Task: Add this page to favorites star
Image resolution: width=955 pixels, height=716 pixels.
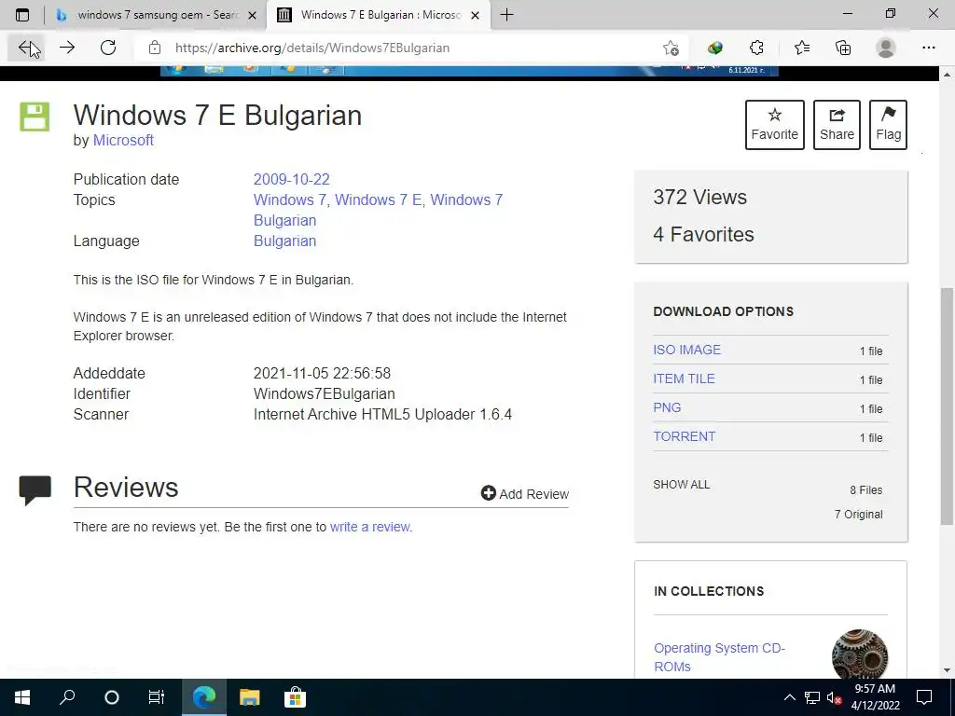Action: pos(671,48)
